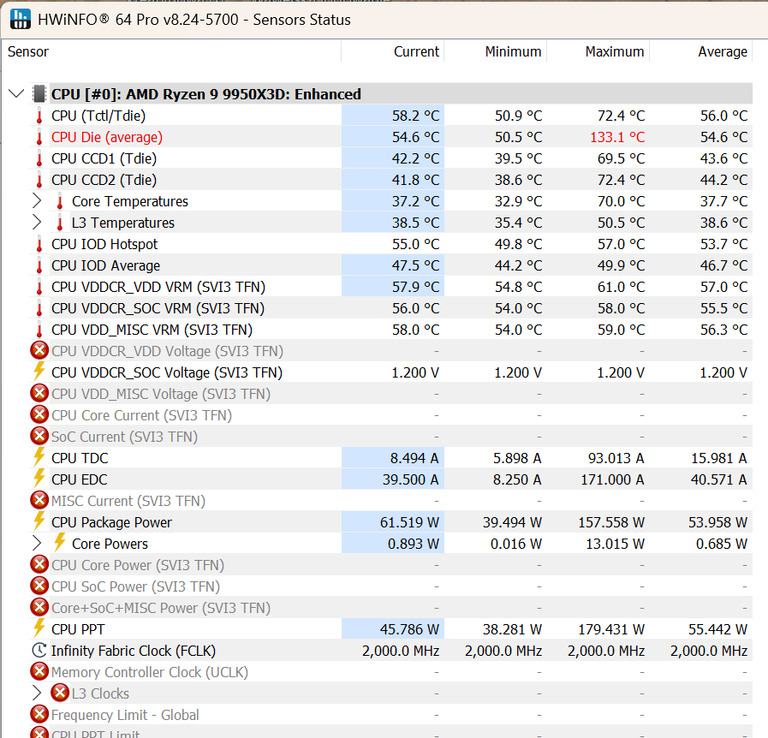Click the Current column header
The image size is (768, 738).
(416, 51)
